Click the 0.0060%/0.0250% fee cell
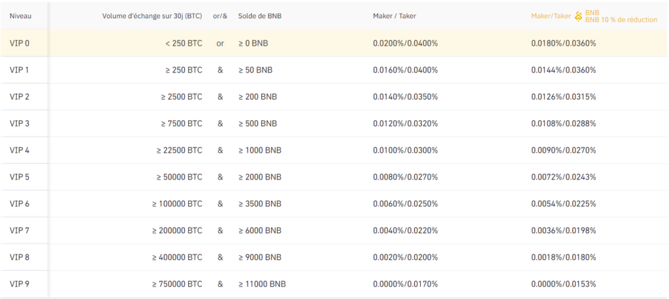This screenshot has height=299, width=669. tap(405, 204)
